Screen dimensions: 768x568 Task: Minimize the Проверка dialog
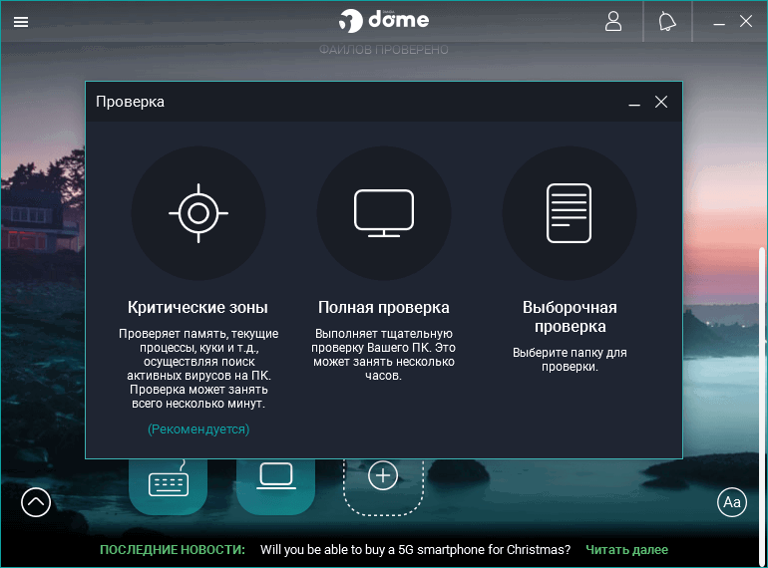[x=634, y=103]
